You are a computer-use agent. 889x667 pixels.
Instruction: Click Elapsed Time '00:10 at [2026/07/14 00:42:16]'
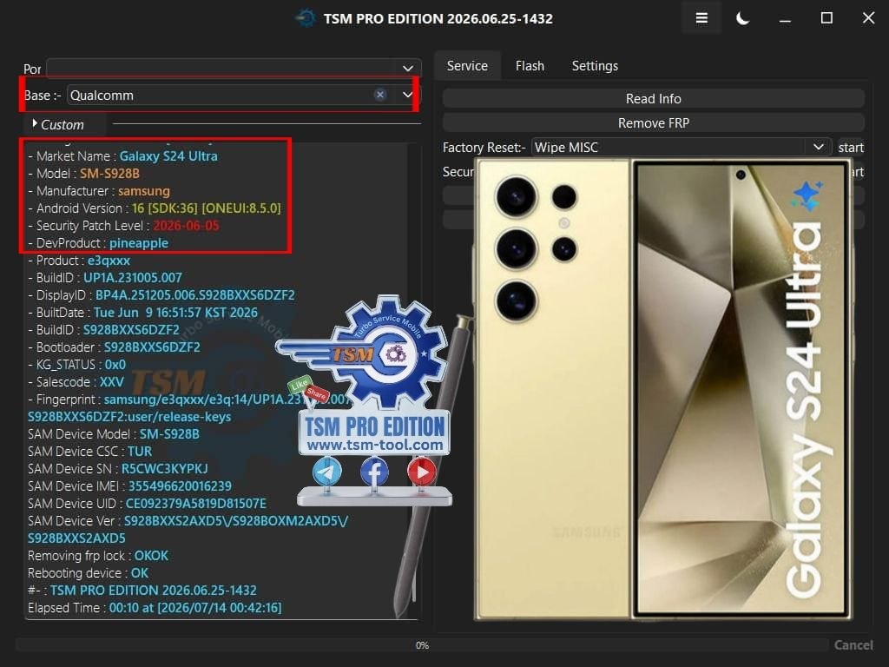coord(195,608)
